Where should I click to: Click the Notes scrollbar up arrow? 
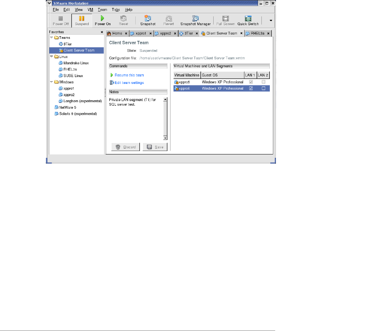[x=165, y=99]
